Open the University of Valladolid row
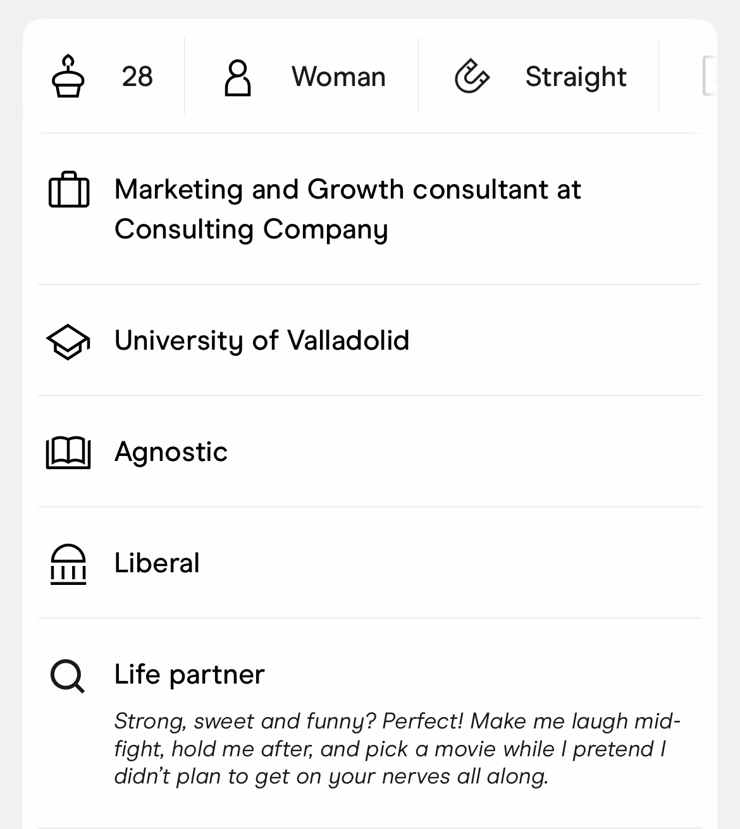Image resolution: width=740 pixels, height=829 pixels. tap(370, 340)
